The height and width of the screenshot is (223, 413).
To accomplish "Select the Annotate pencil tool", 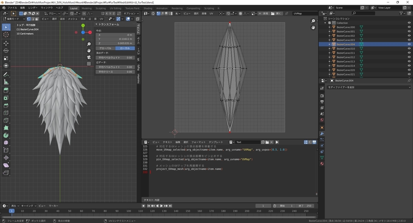I will click(6, 74).
